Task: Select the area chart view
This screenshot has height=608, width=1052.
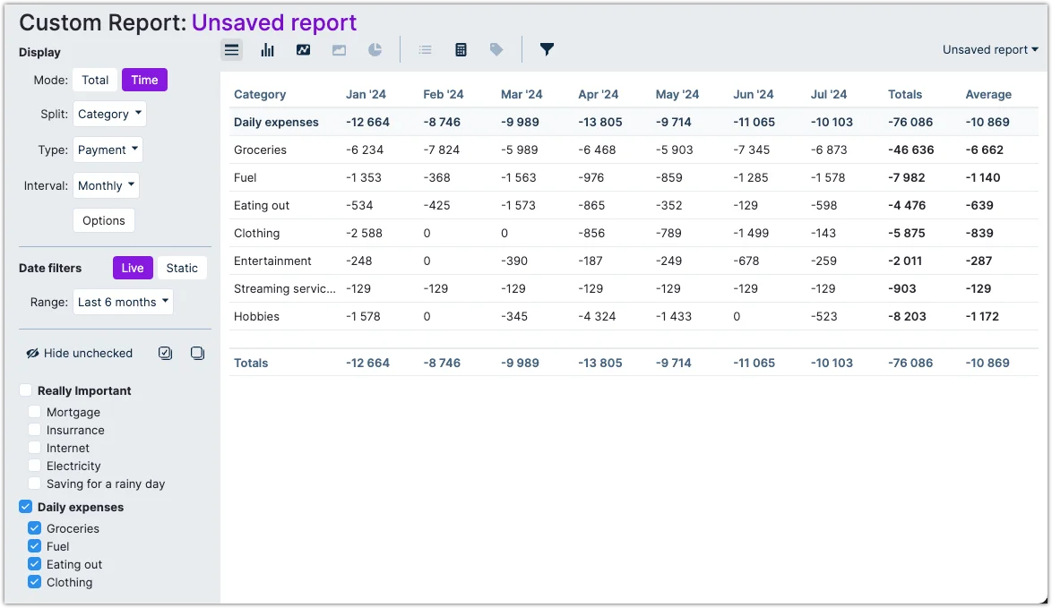Action: 339,49
